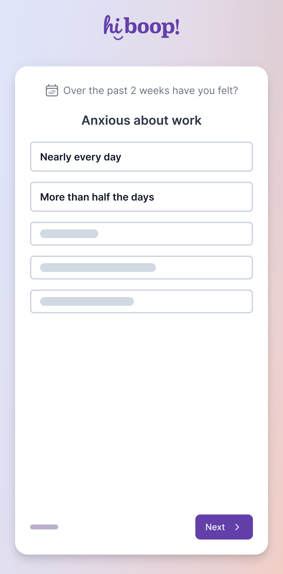
Task: Select the 'More than half the days' option
Action: pos(141,197)
